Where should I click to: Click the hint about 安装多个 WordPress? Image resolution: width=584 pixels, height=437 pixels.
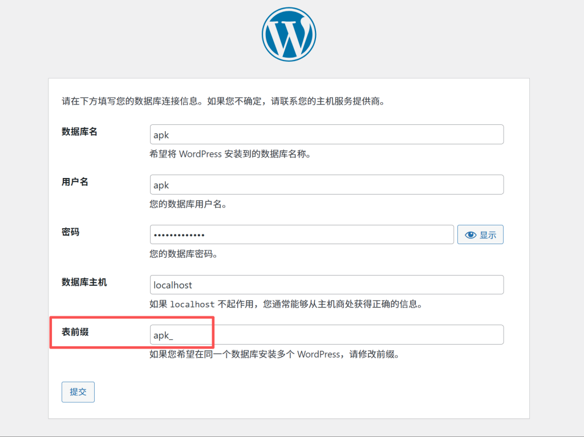274,354
